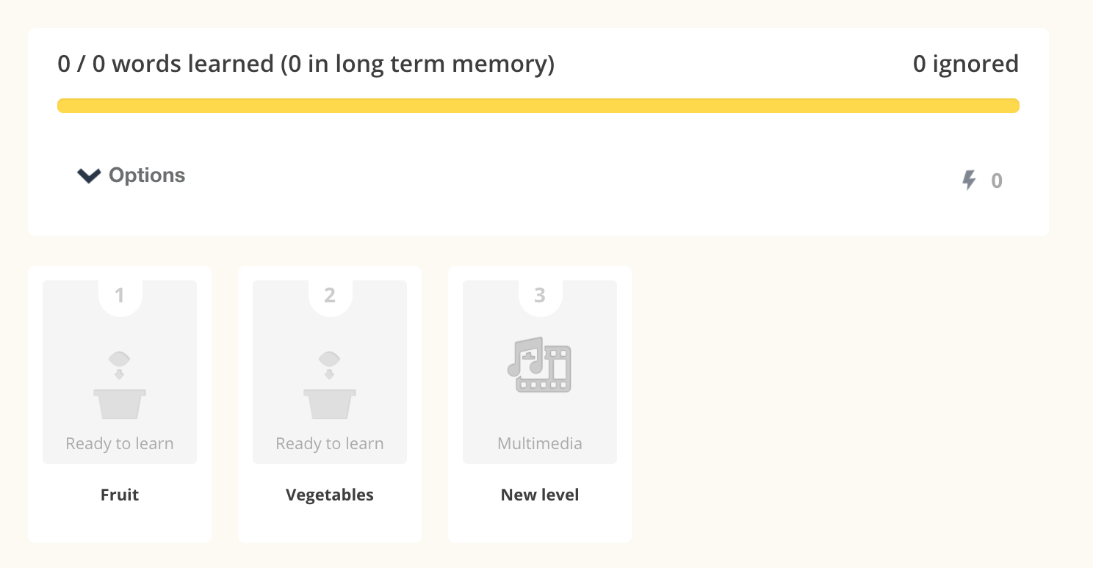Image resolution: width=1093 pixels, height=568 pixels.
Task: Click the words learned summary text
Action: tap(306, 65)
